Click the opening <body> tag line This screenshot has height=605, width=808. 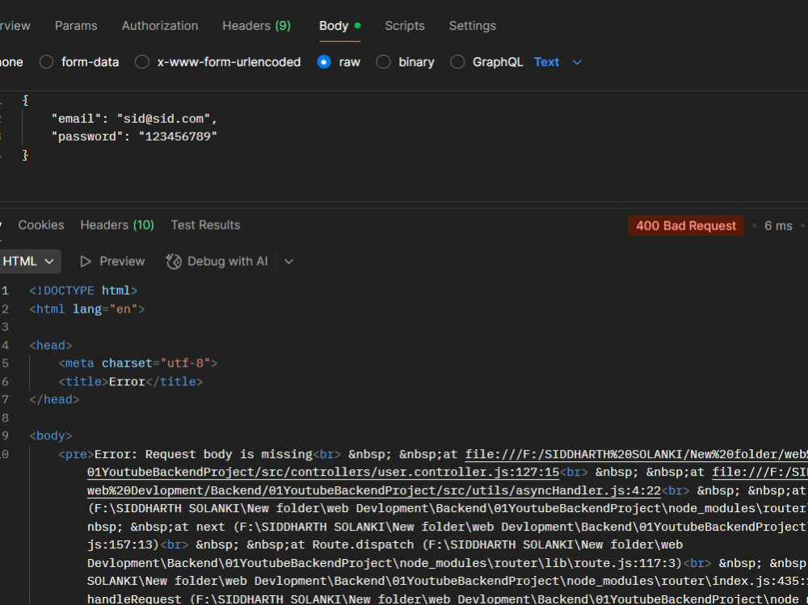click(x=50, y=436)
